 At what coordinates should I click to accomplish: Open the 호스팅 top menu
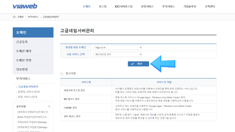click(x=103, y=7)
